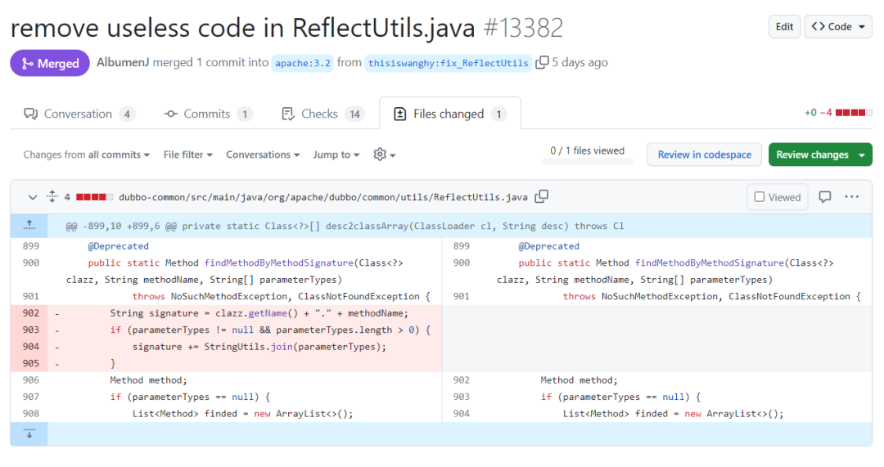Open the Jump to dropdown
Viewport: 884px width, 467px height.
336,155
